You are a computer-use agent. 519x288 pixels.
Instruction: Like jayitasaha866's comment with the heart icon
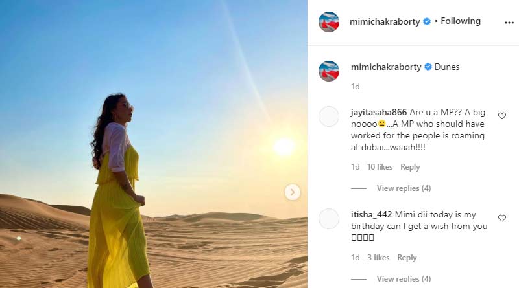pos(501,116)
